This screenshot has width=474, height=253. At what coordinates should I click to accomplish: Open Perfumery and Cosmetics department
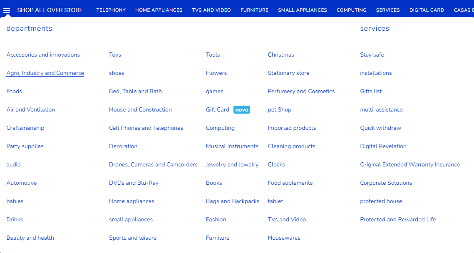tap(301, 91)
